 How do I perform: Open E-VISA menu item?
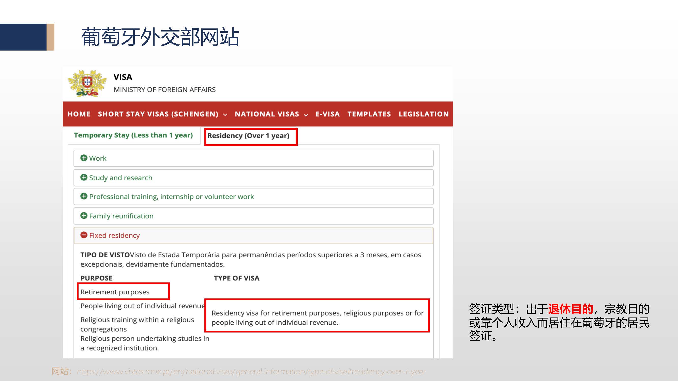coord(327,114)
